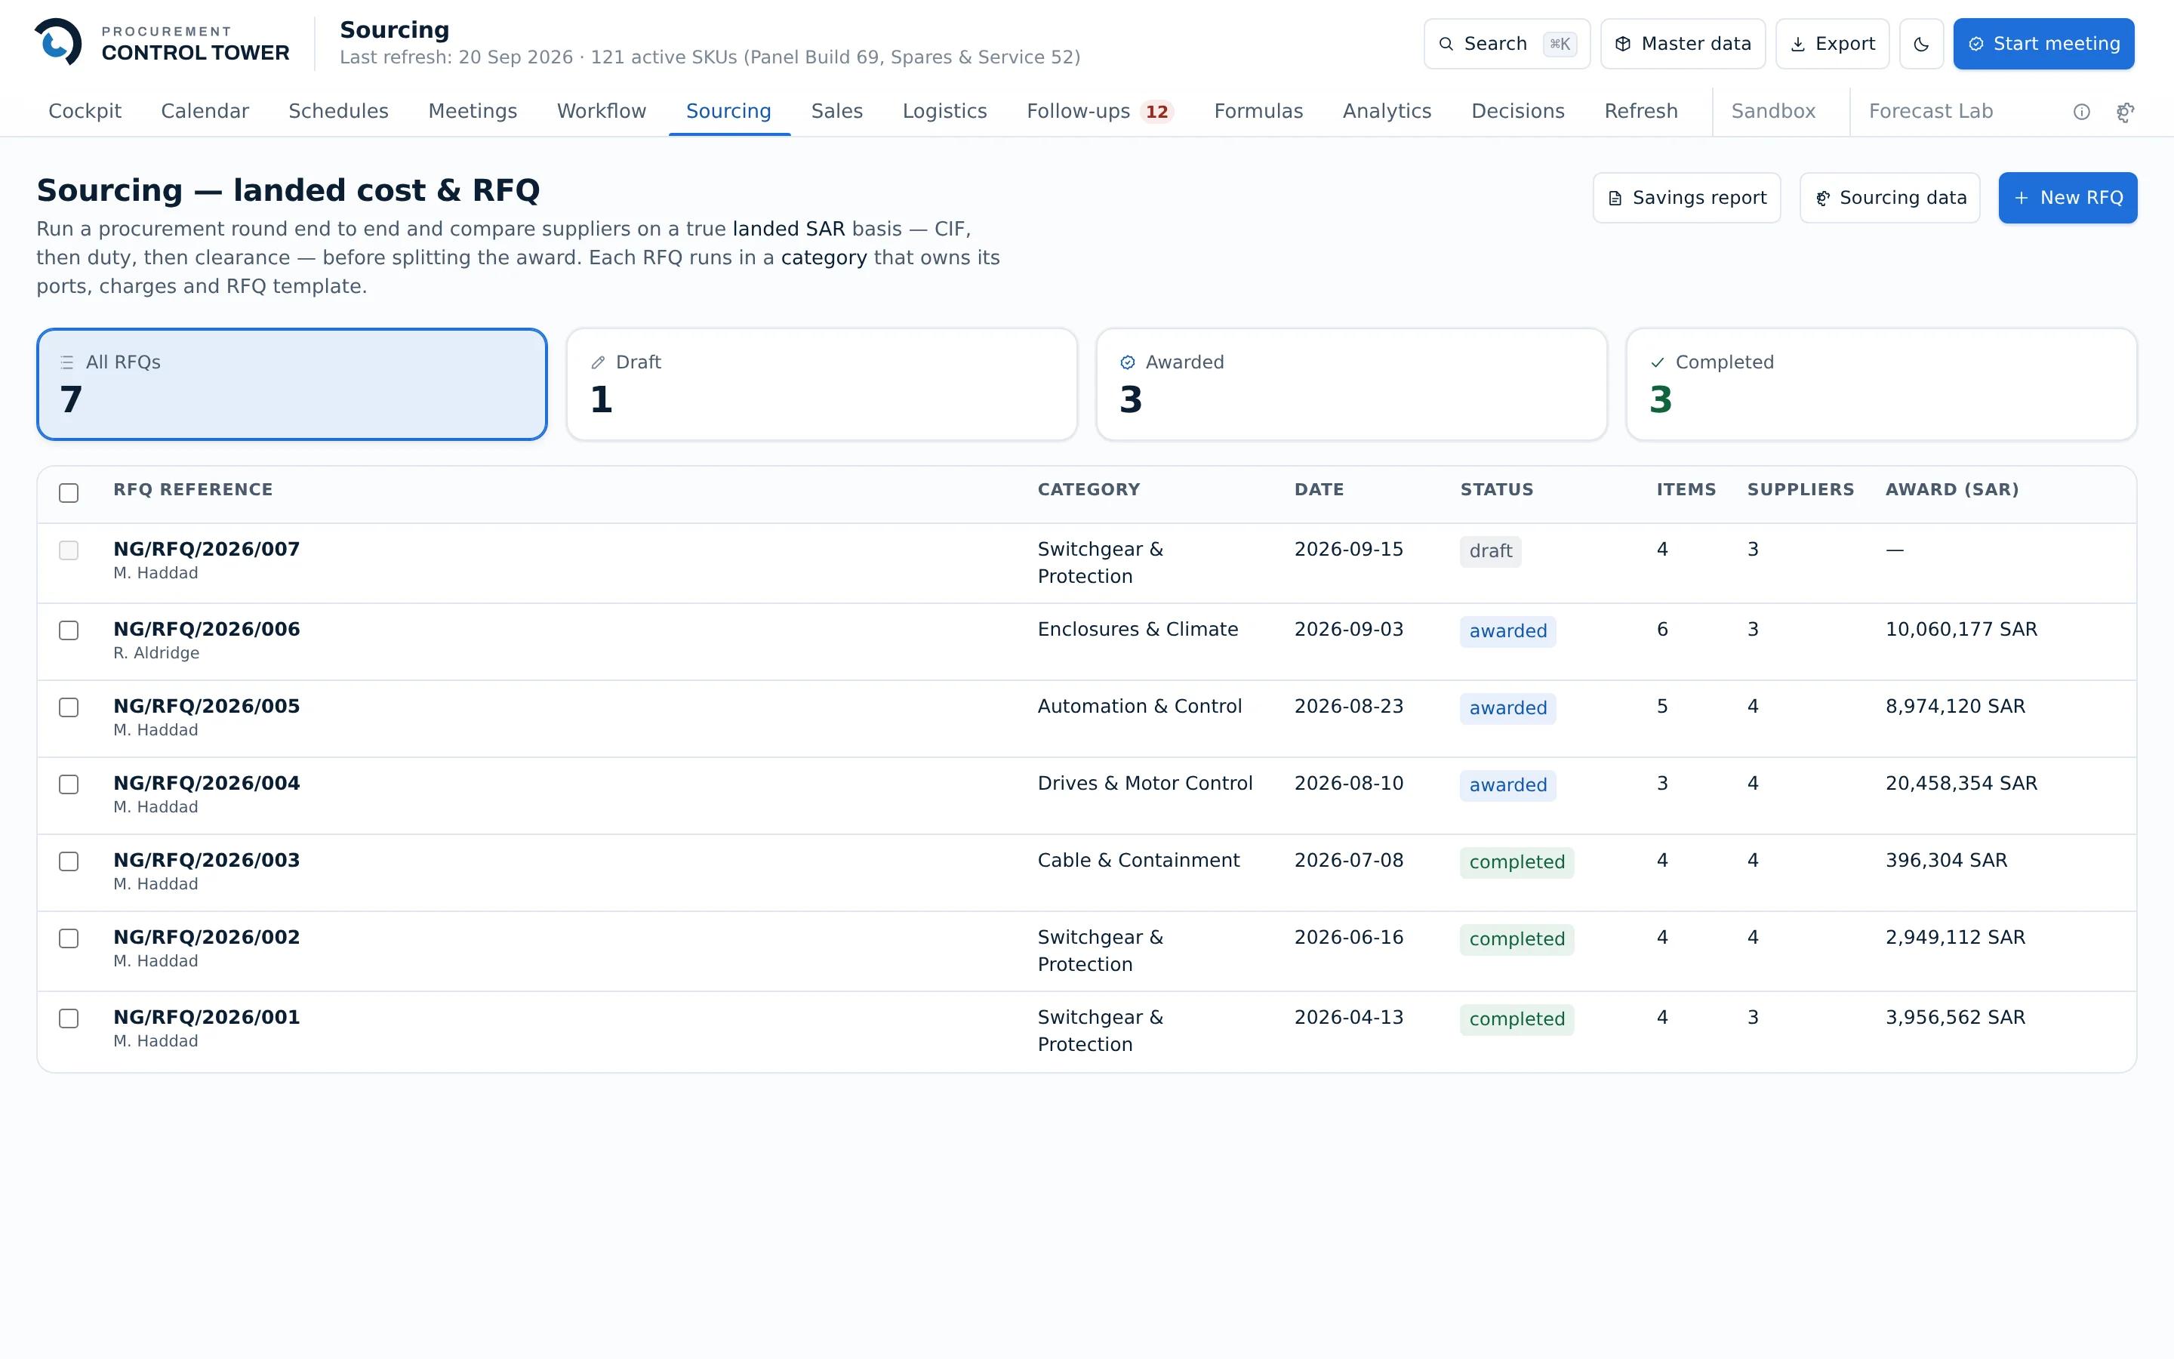Click the Search field

click(x=1507, y=44)
